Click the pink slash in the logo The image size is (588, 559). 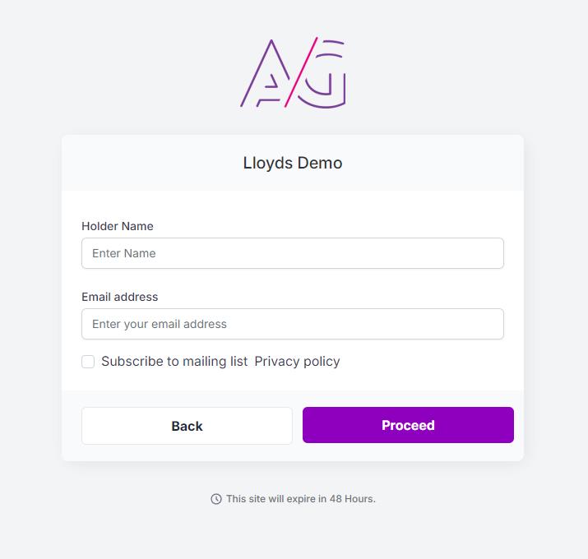click(301, 72)
